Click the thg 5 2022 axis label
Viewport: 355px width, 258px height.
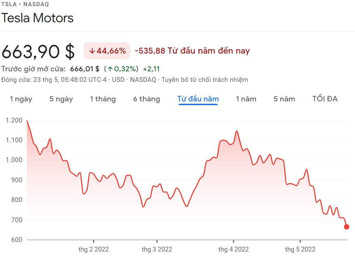[x=300, y=249]
